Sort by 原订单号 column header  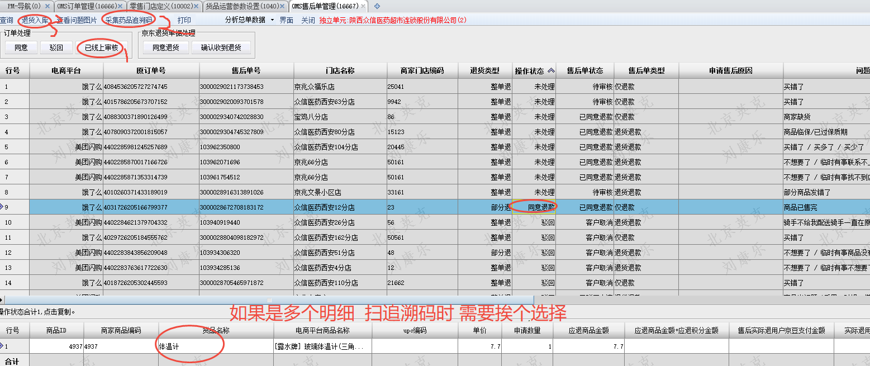[151, 71]
